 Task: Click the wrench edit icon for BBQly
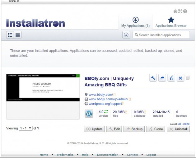pos(153,78)
